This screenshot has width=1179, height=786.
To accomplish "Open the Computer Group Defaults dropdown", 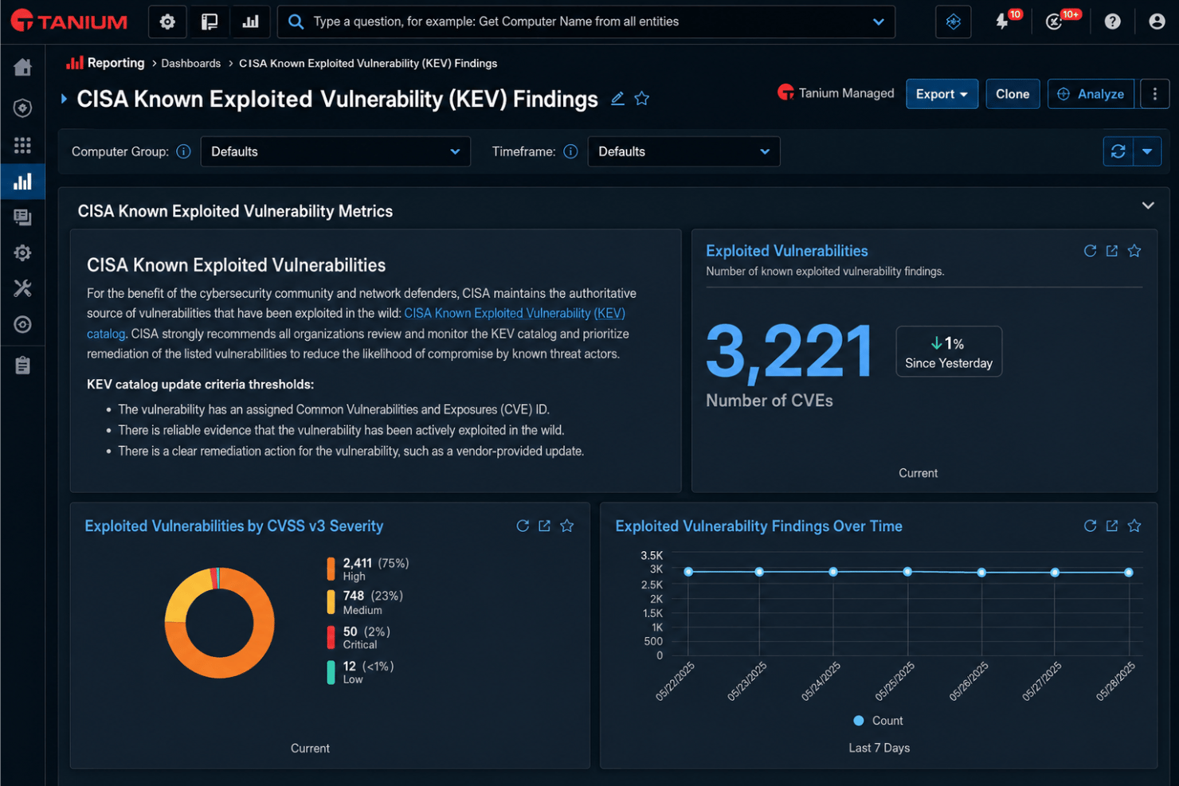I will [335, 151].
